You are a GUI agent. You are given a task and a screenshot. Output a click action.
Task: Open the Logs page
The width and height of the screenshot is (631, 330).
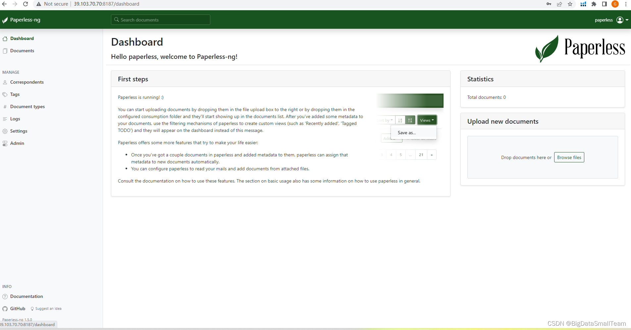15,119
